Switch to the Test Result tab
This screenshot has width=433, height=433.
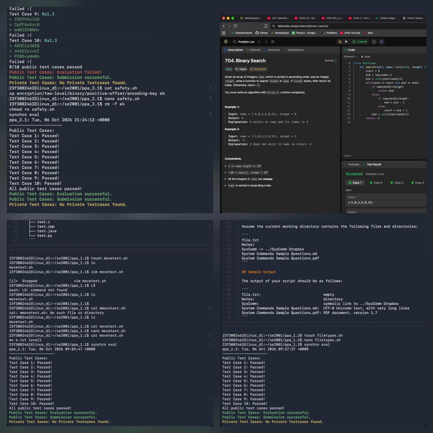click(372, 164)
